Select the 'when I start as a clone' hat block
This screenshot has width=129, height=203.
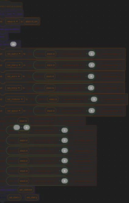11,6
